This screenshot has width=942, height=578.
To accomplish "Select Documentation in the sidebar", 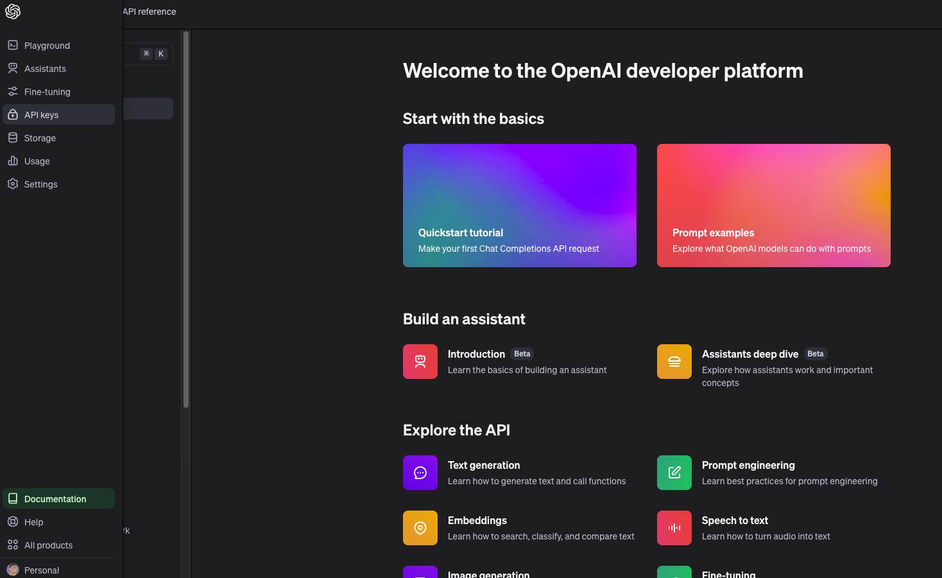I will point(59,498).
